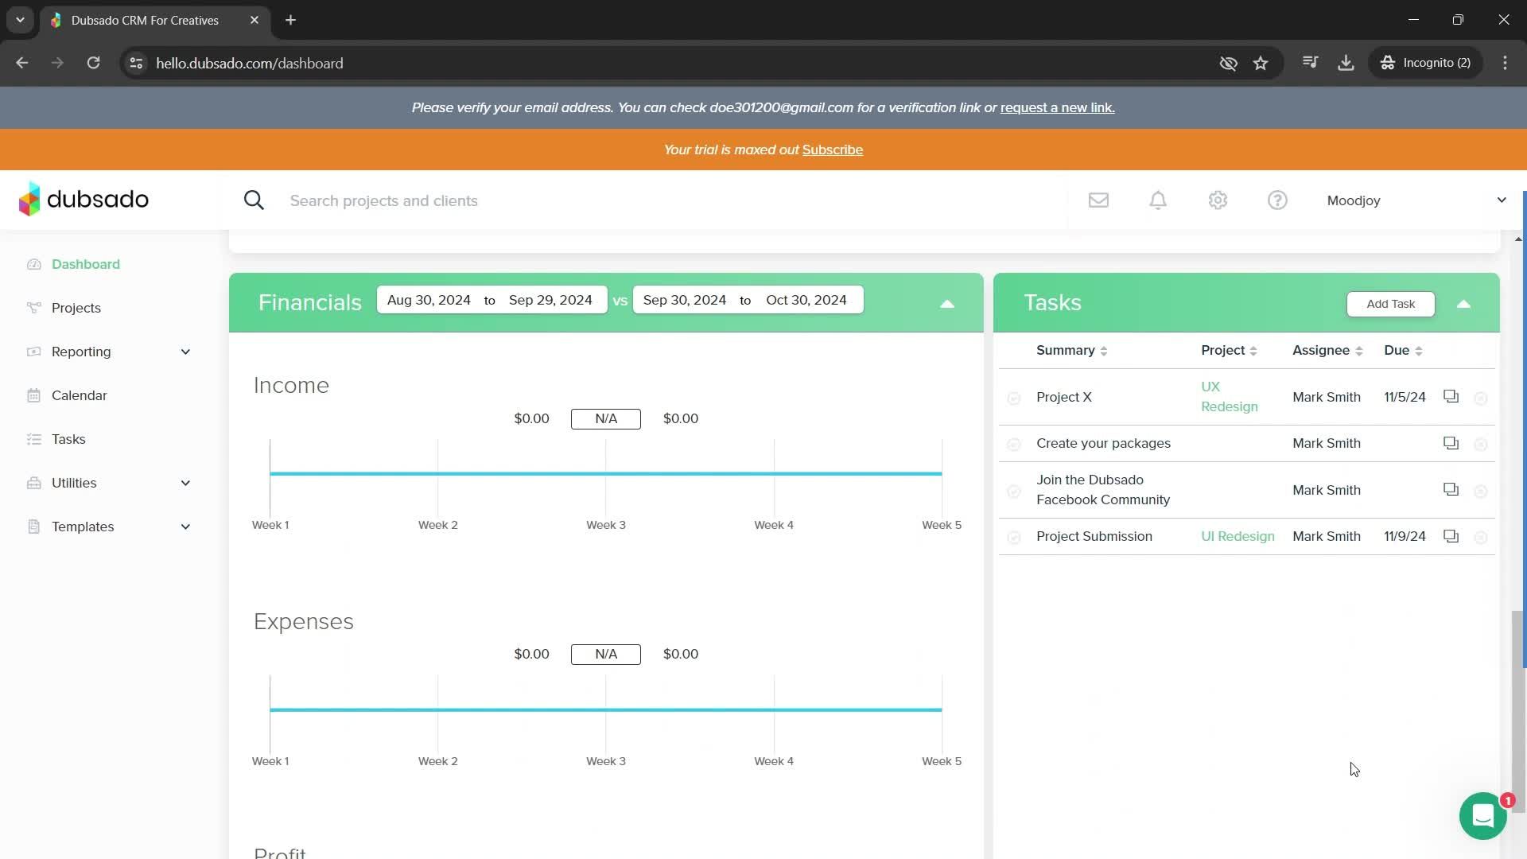Screen dimensions: 1527x859
Task: Open help question mark icon
Action: click(1277, 200)
